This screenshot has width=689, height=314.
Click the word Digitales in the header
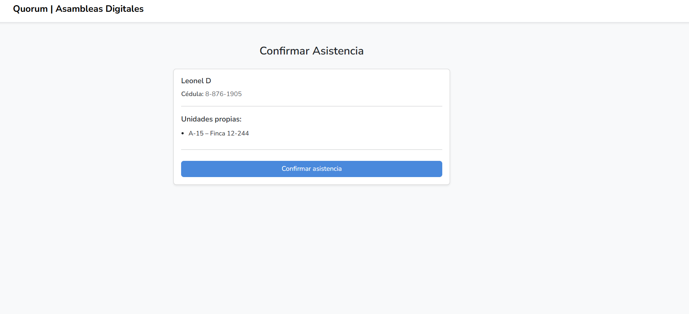[x=124, y=9]
